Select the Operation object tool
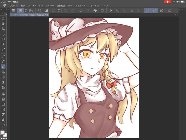 coord(3,29)
